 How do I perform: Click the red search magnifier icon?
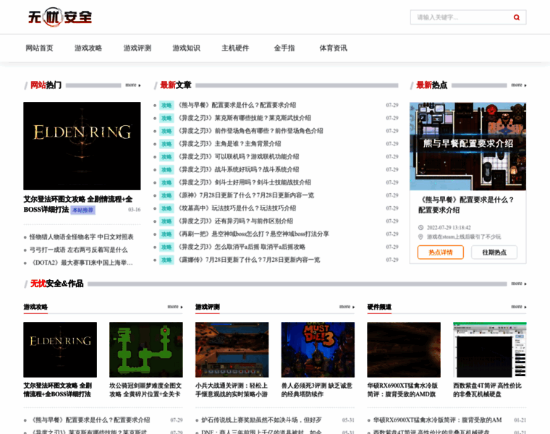click(x=516, y=17)
